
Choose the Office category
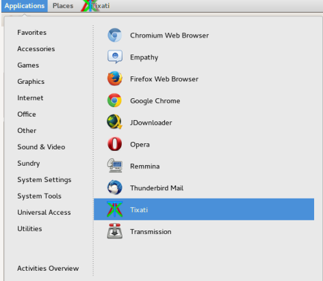27,115
